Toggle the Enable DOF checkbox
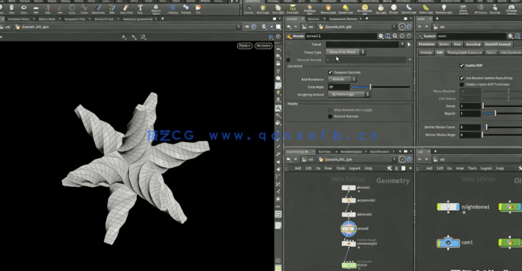This screenshot has height=271, width=522. (462, 66)
